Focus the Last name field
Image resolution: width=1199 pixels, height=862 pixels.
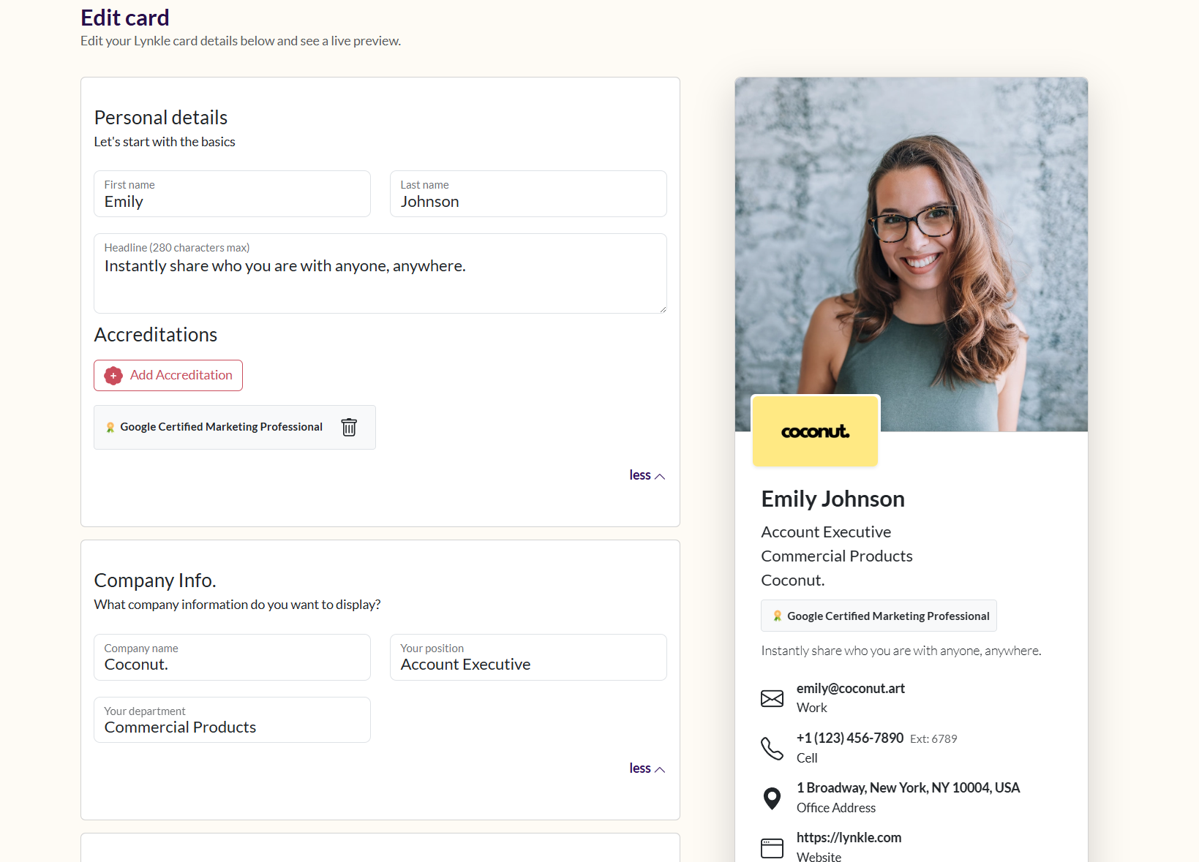(x=528, y=194)
